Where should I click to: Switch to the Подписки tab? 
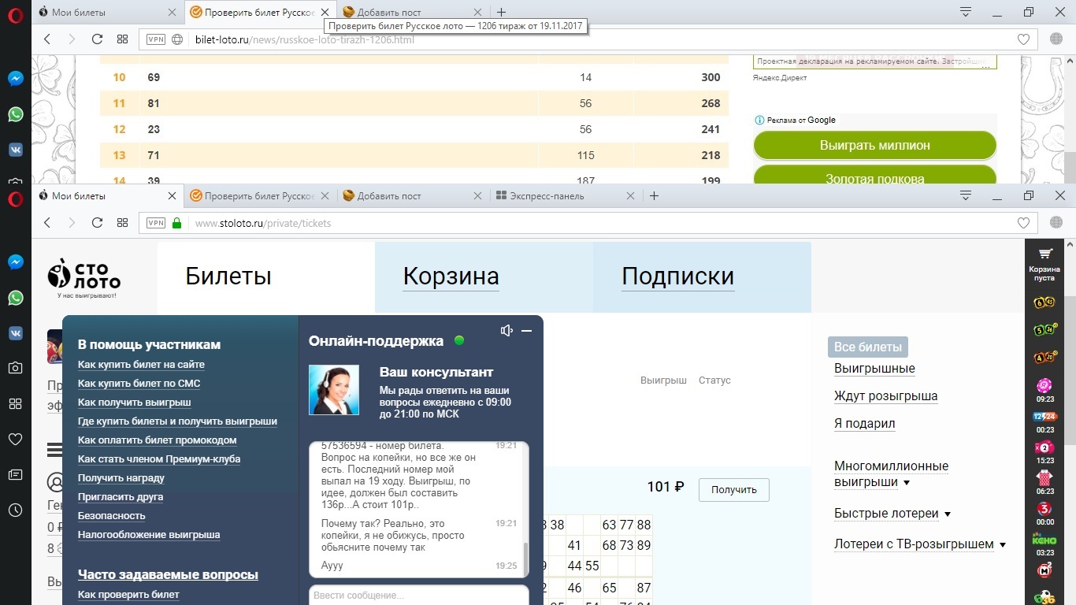click(677, 277)
